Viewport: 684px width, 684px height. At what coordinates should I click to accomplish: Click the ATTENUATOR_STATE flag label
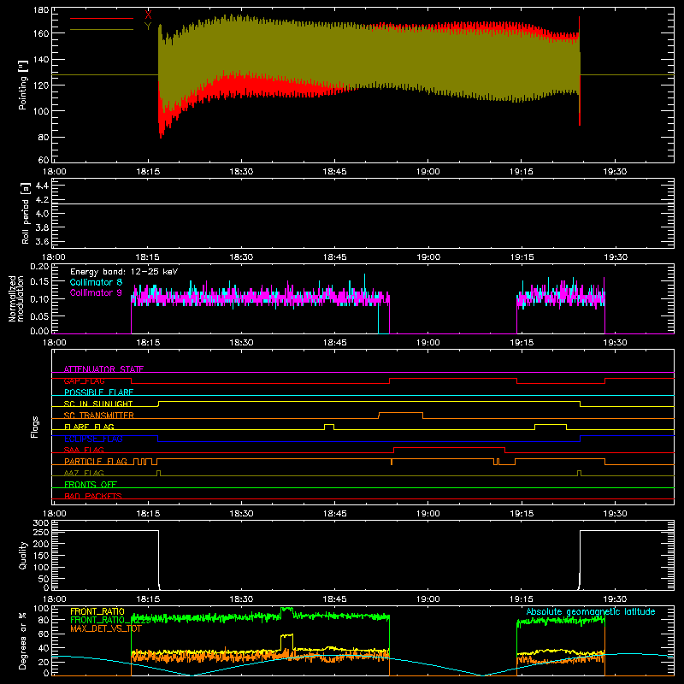103,369
